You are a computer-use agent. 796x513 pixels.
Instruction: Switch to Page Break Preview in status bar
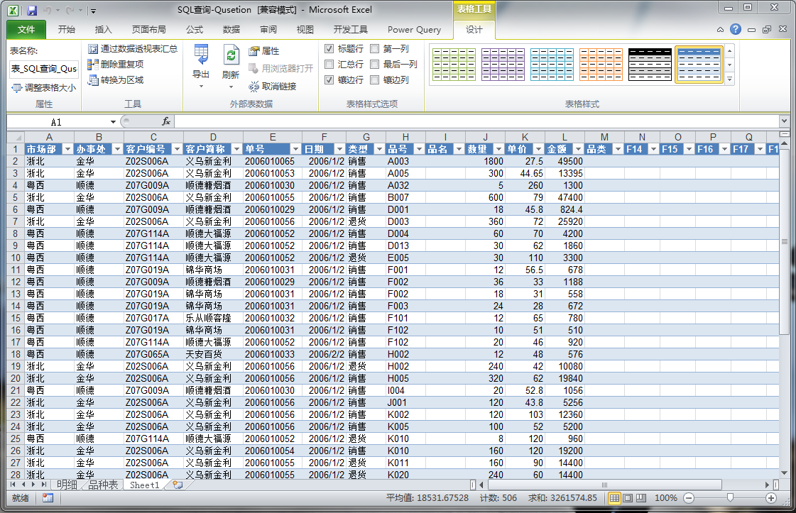click(641, 498)
